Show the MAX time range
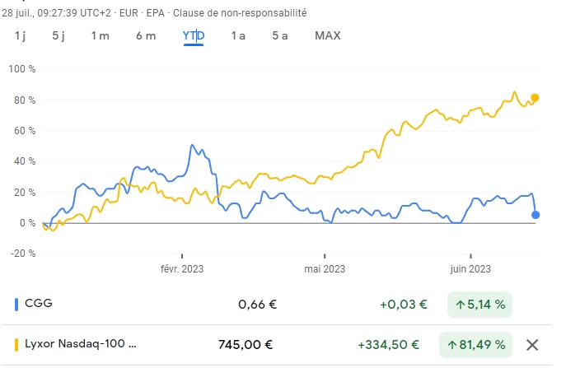 coord(327,35)
